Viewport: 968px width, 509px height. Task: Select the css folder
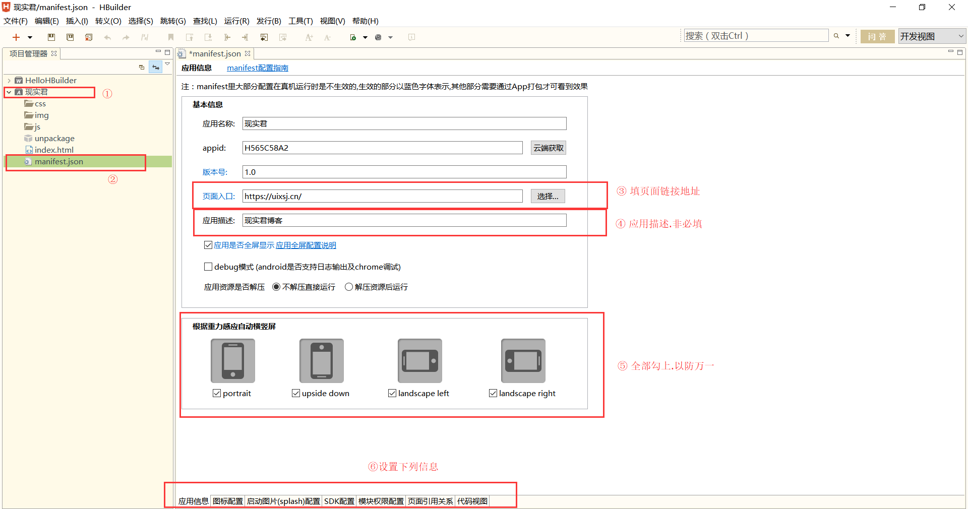tap(35, 104)
